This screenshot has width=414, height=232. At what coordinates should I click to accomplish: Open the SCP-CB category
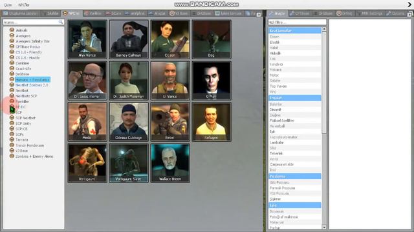(x=21, y=129)
